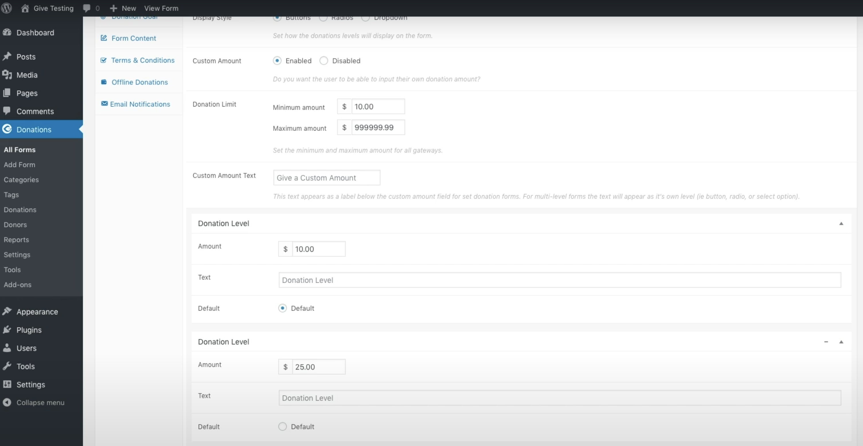Click the home icon beside Give Testing
This screenshot has width=863, height=446.
click(25, 8)
